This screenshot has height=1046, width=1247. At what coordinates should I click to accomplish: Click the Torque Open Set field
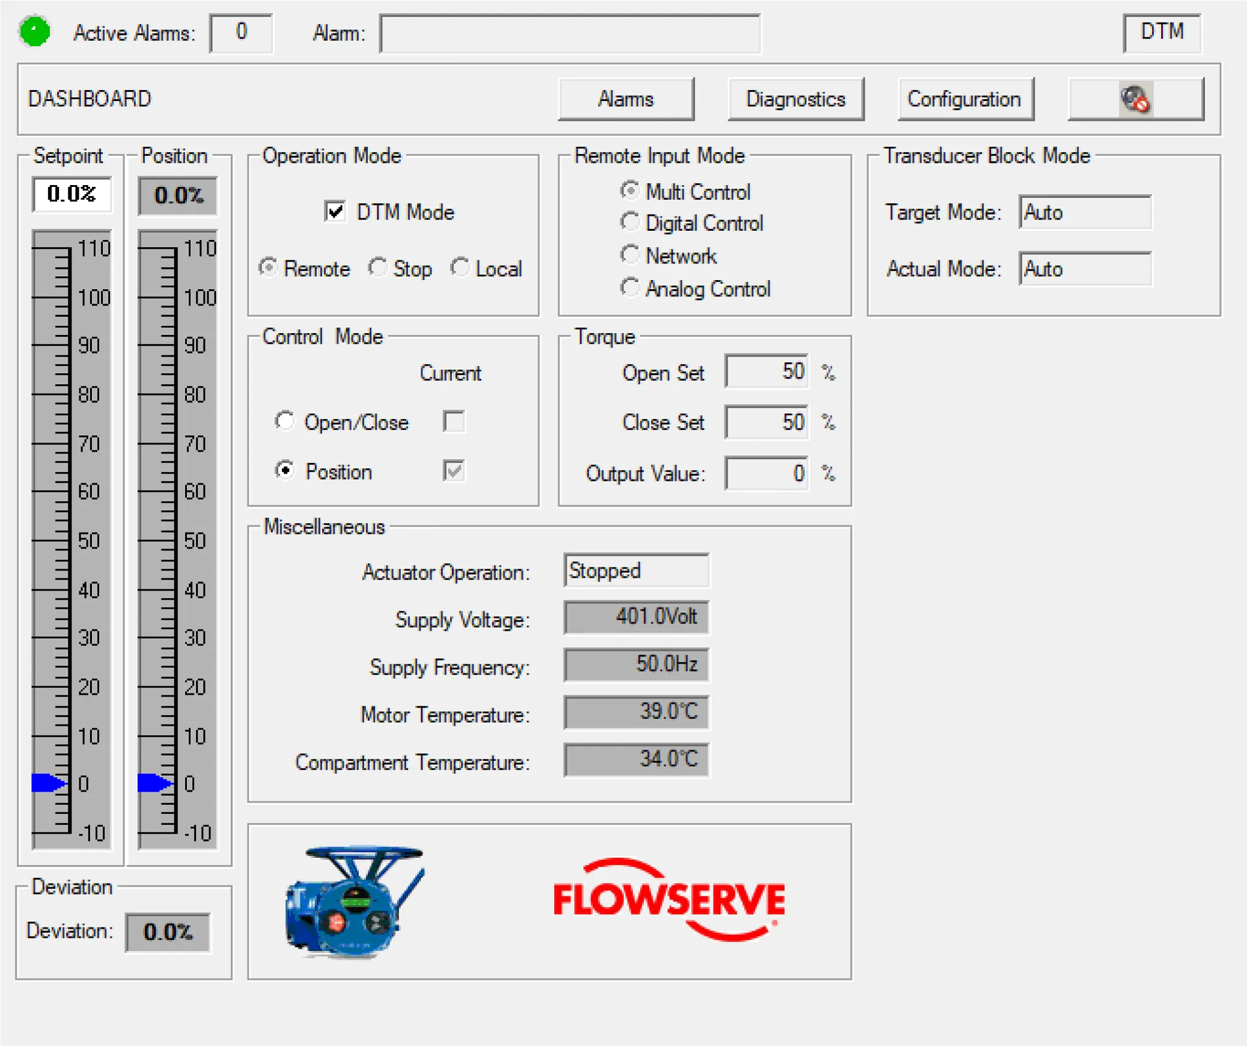pyautogui.click(x=766, y=371)
